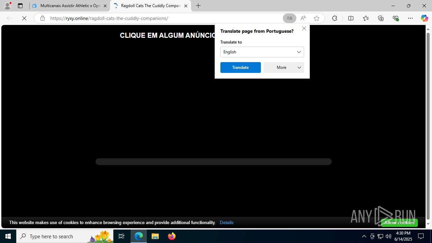The height and width of the screenshot is (243, 432).
Task: Open the browser profile icon
Action: point(7,6)
